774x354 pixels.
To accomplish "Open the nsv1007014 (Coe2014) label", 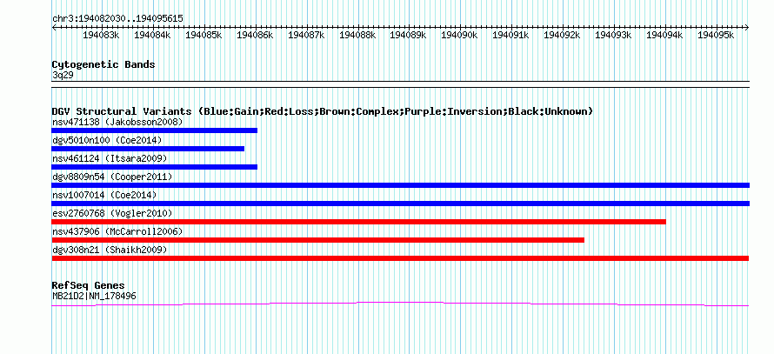I will coord(104,195).
